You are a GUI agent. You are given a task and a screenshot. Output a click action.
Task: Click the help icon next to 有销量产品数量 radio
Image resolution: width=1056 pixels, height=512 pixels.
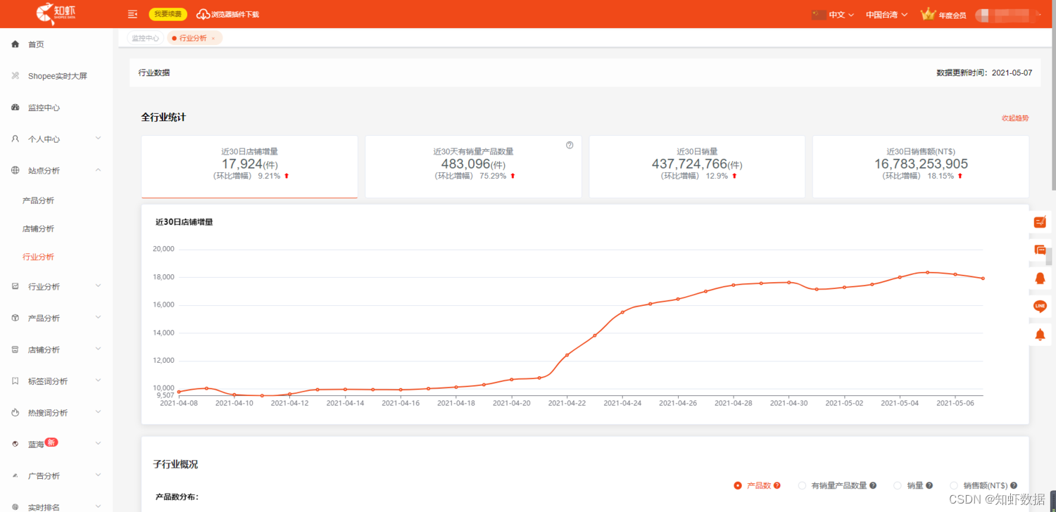[873, 485]
